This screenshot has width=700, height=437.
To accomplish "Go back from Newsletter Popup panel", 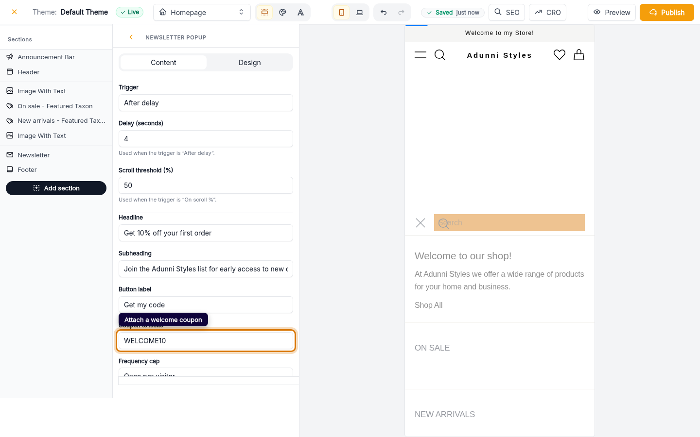I will tap(131, 37).
